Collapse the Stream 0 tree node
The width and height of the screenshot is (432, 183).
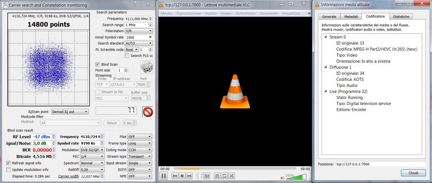pyautogui.click(x=325, y=37)
